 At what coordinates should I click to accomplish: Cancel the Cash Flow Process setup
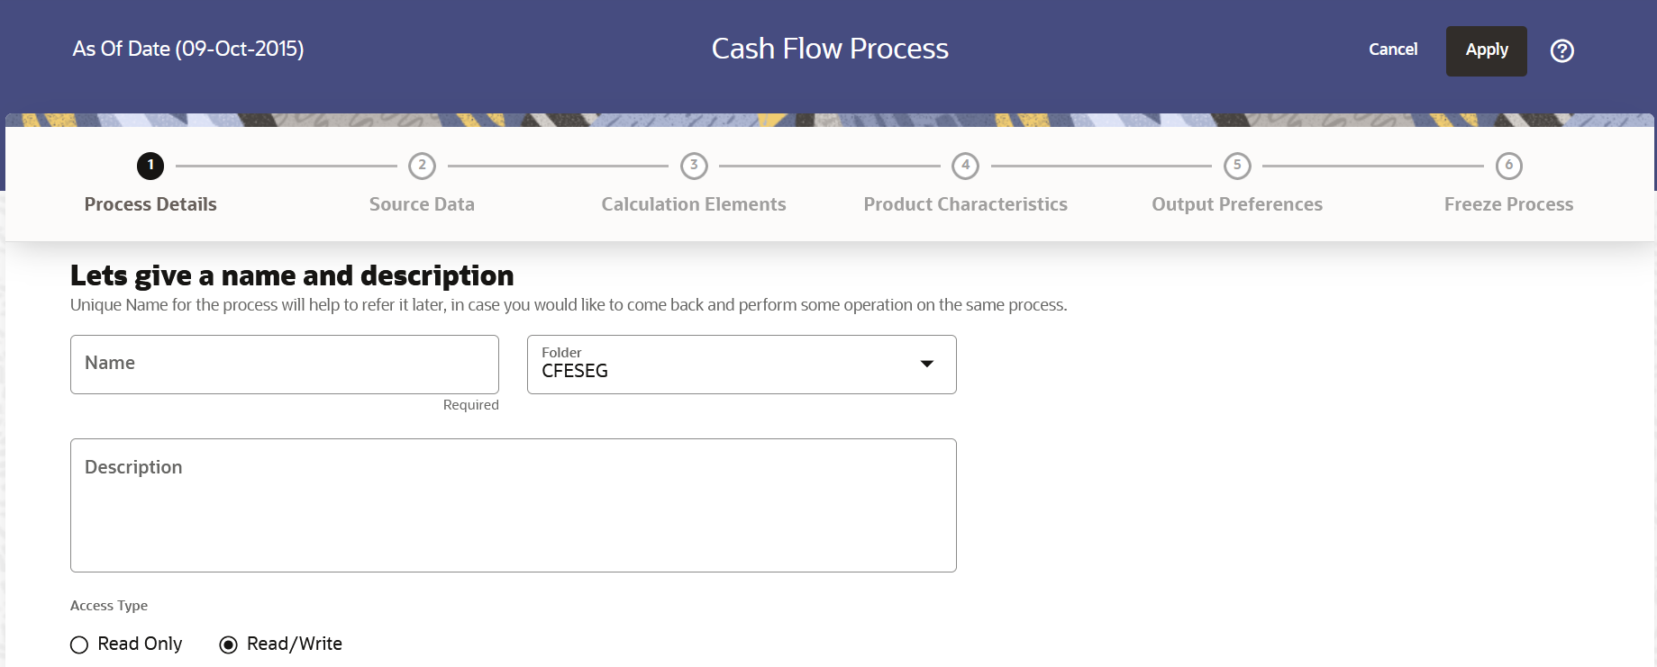click(x=1393, y=50)
